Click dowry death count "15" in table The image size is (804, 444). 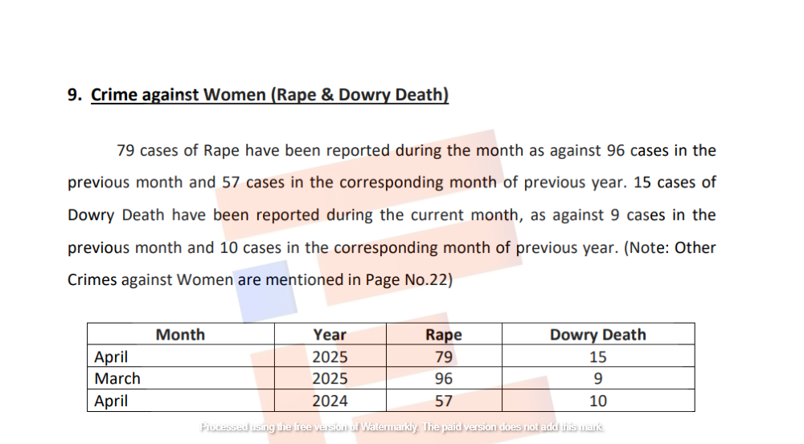point(597,357)
